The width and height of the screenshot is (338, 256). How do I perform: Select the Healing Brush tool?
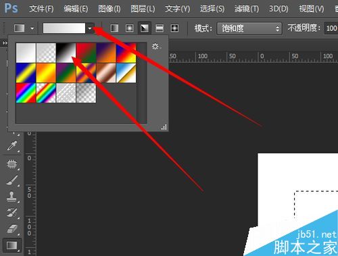click(x=11, y=163)
